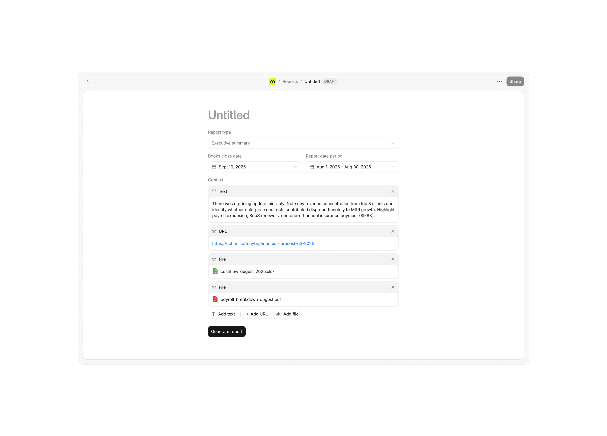
Task: Expand the Report date period dropdown
Action: tap(393, 167)
